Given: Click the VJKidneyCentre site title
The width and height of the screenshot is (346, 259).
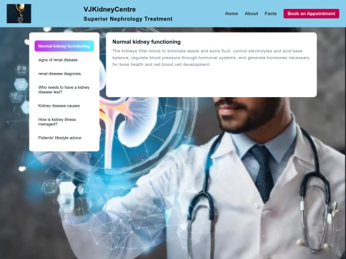Looking at the screenshot, I should (x=110, y=9).
